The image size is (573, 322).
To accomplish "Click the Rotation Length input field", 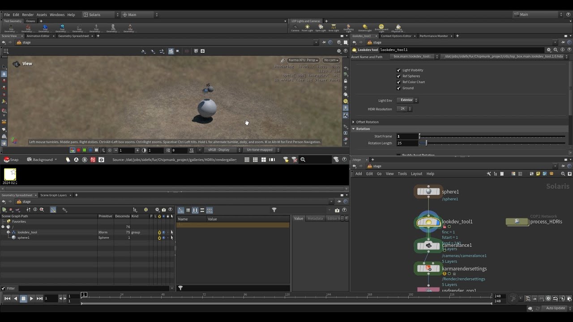I will click(x=407, y=143).
